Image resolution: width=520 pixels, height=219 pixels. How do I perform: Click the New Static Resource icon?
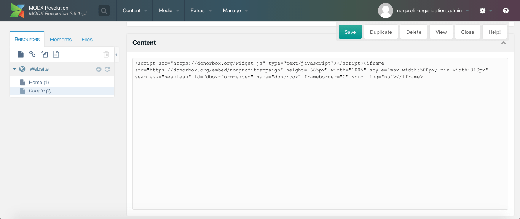point(56,54)
